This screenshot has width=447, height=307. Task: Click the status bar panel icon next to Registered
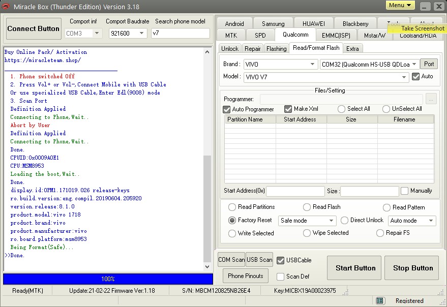379,300
